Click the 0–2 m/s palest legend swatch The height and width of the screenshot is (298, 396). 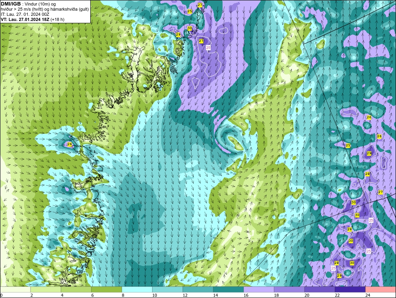15,289
